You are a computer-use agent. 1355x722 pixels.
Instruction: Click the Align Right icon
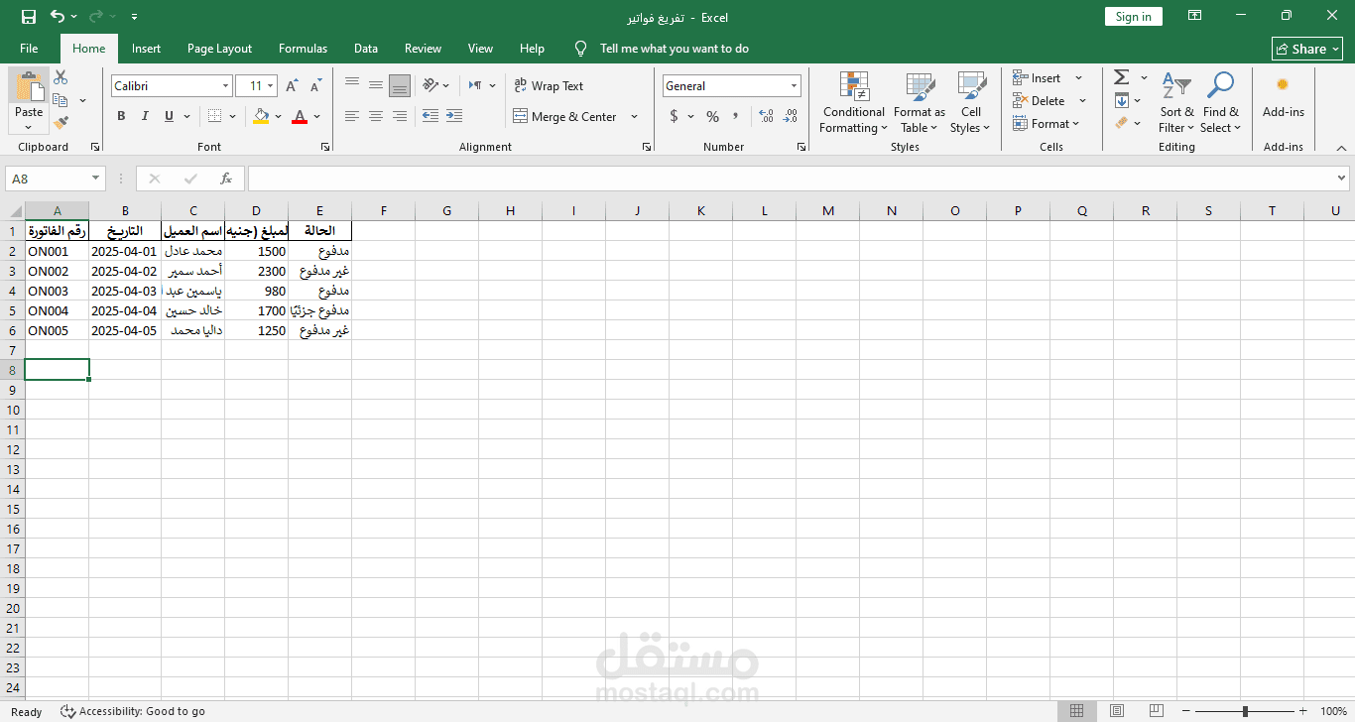tap(400, 116)
